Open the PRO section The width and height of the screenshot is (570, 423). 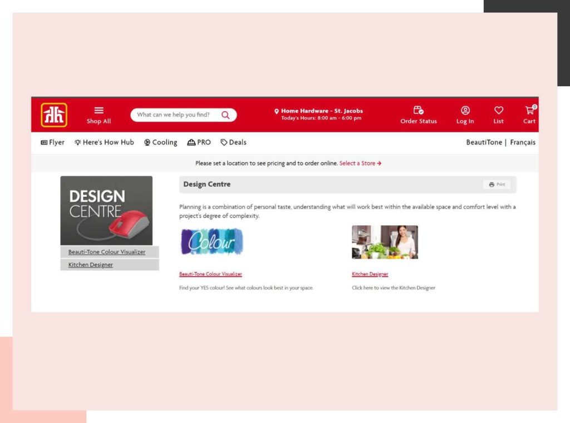coord(199,142)
